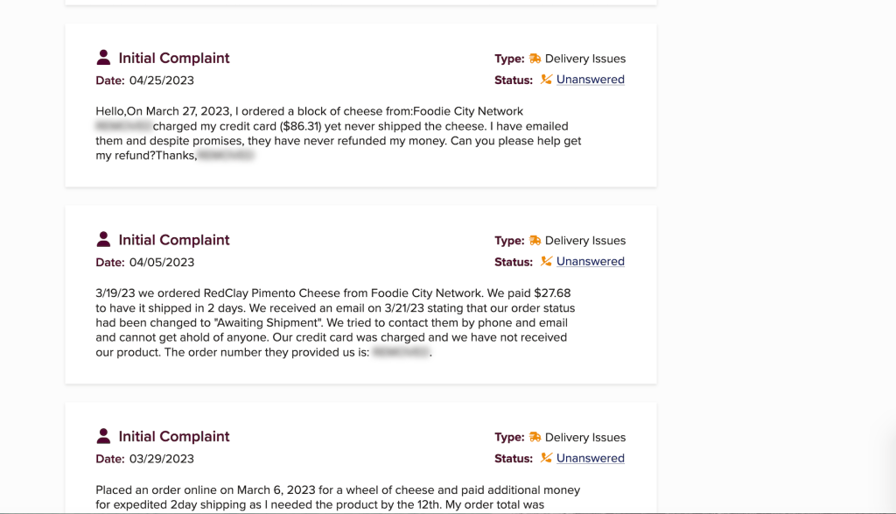Click the unanswered status icon on the 03/29/2023 complaint
Viewport: 896px width, 514px height.
546,458
